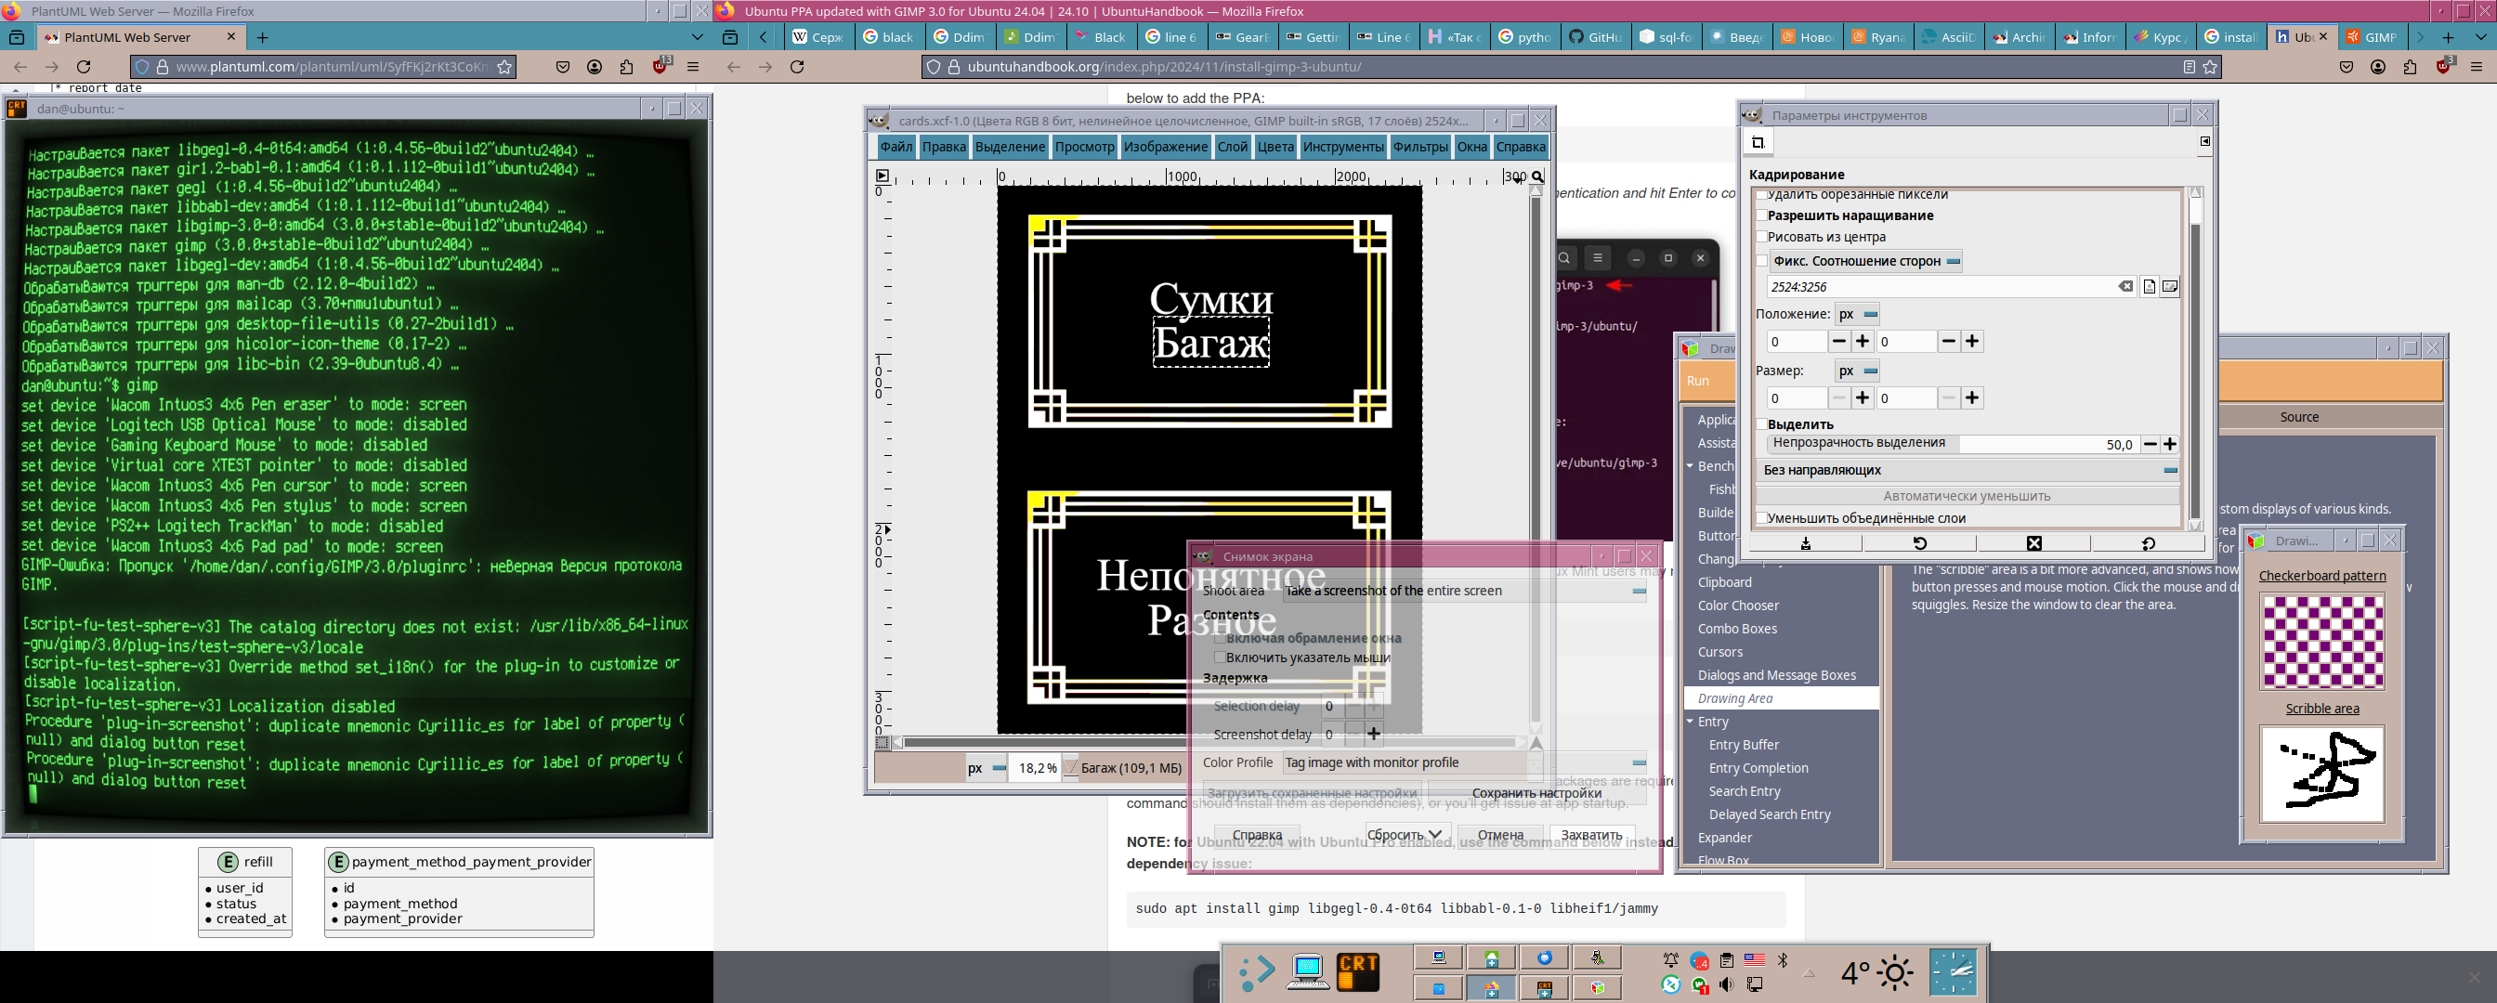The width and height of the screenshot is (2497, 1003).
Task: Click reset to default values icon
Action: click(2147, 543)
